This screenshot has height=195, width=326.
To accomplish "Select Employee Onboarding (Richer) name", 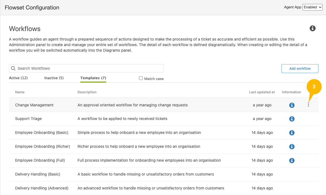I will coord(43,146).
